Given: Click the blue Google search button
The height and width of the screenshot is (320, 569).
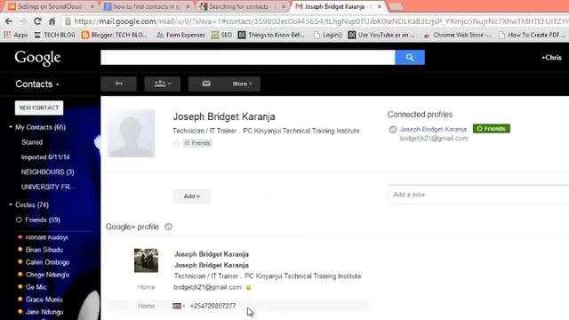Looking at the screenshot, I should point(410,57).
